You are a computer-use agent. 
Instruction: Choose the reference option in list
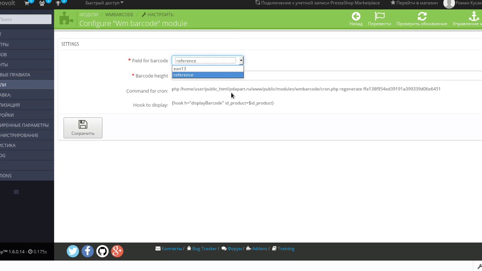(208, 75)
